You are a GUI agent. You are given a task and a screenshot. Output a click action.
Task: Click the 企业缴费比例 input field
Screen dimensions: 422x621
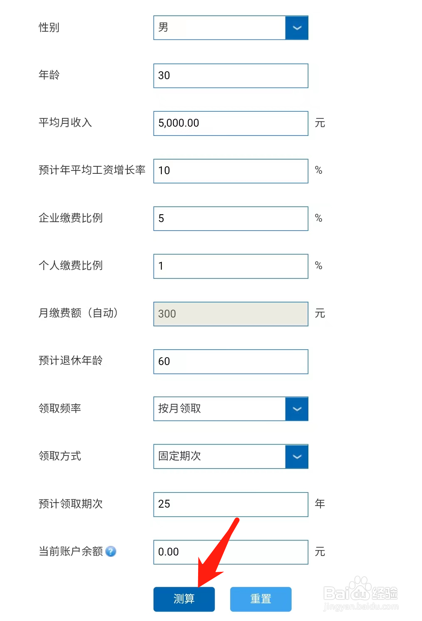[x=231, y=218]
